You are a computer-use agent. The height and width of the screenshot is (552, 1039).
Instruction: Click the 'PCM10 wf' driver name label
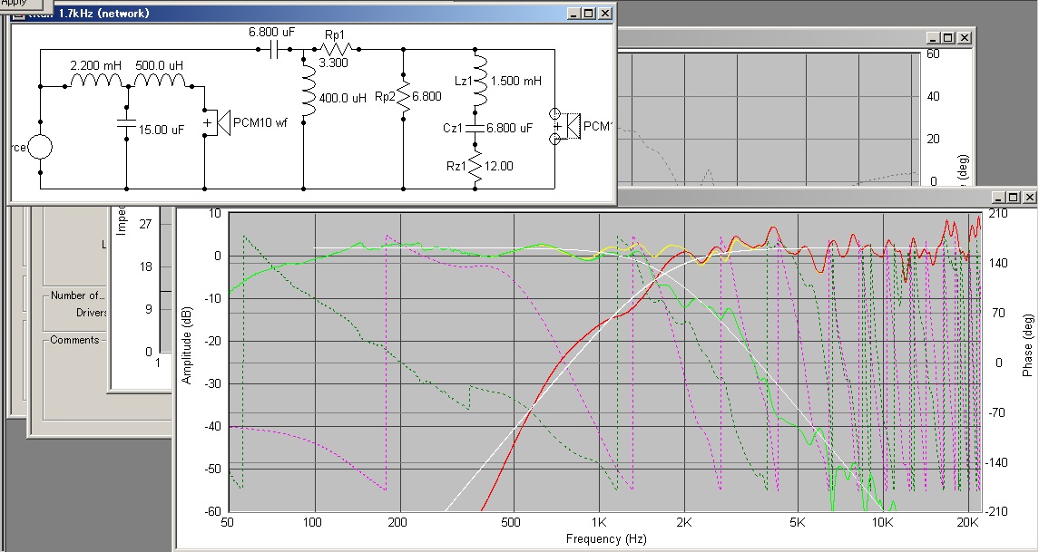click(260, 123)
